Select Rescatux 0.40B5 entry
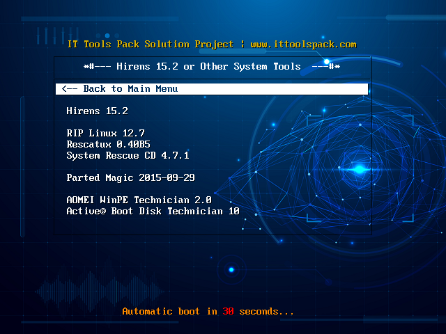 coord(109,144)
